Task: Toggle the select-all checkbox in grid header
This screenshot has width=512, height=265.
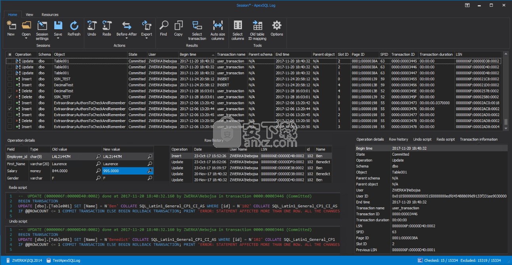Action: tap(10, 55)
